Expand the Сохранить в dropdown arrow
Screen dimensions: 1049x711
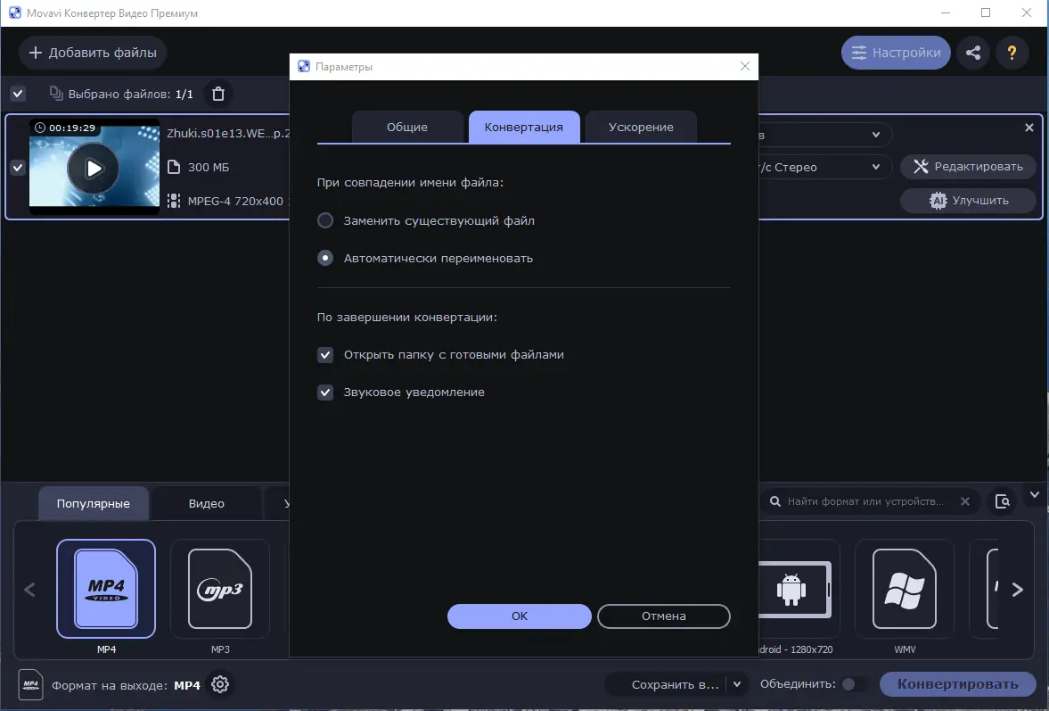click(x=736, y=684)
